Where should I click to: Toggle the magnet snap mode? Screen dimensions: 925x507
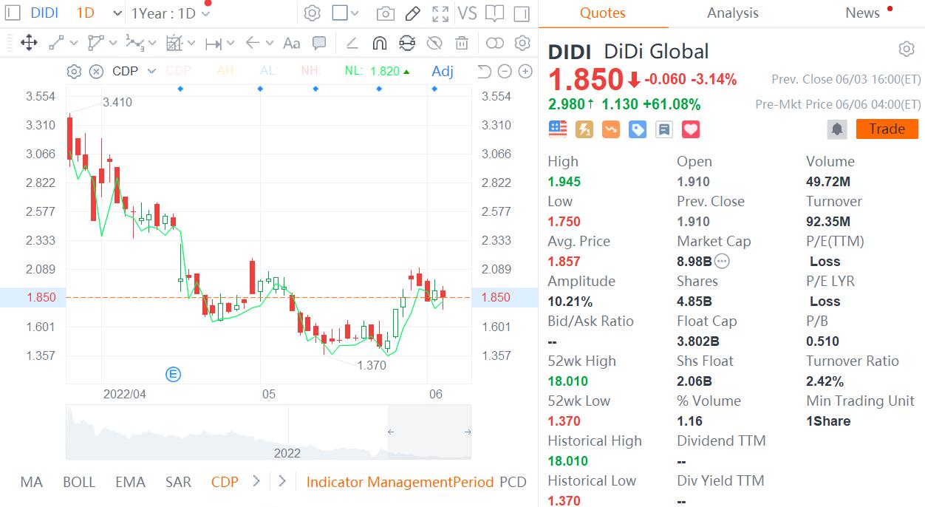[380, 43]
